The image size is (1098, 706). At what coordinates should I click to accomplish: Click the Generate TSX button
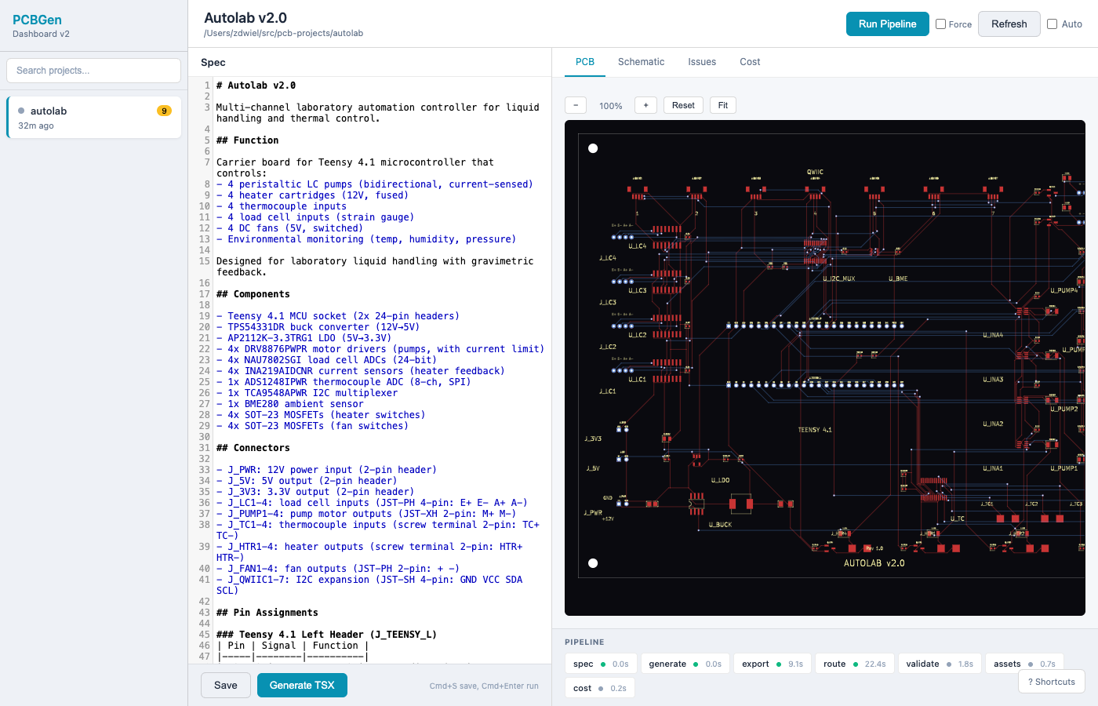coord(302,685)
